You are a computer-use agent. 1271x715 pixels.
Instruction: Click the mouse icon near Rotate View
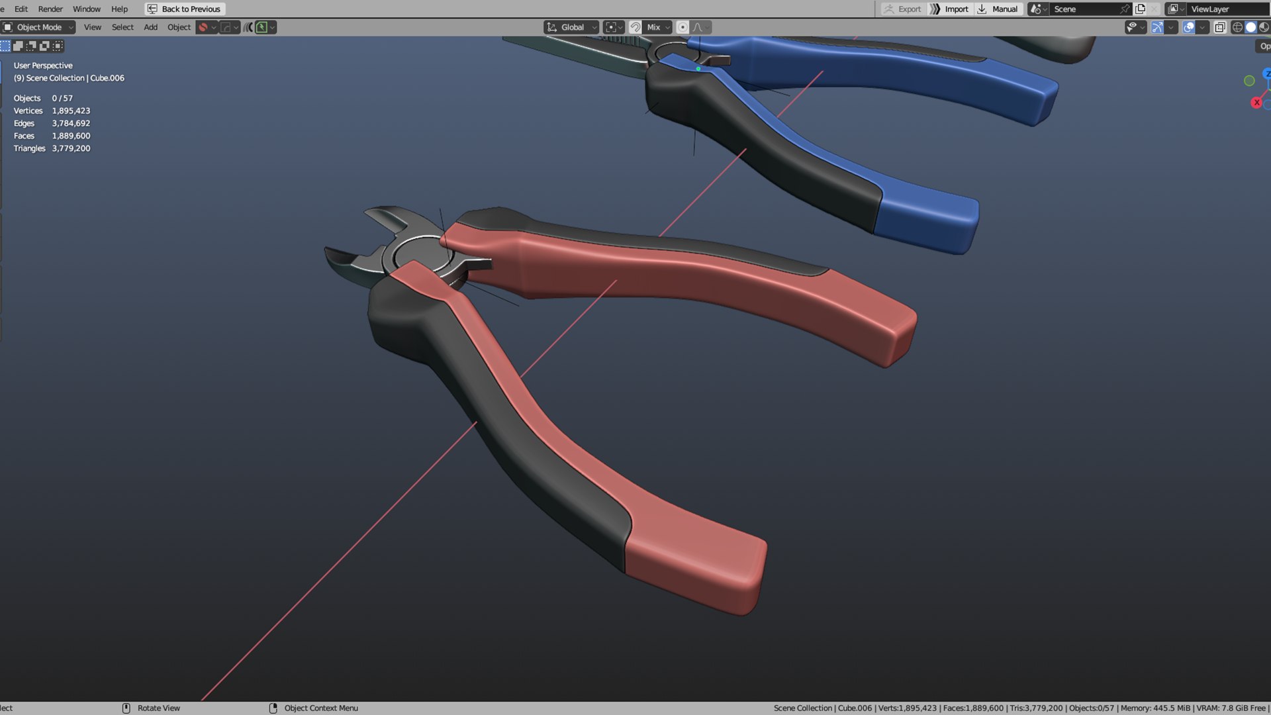[126, 708]
